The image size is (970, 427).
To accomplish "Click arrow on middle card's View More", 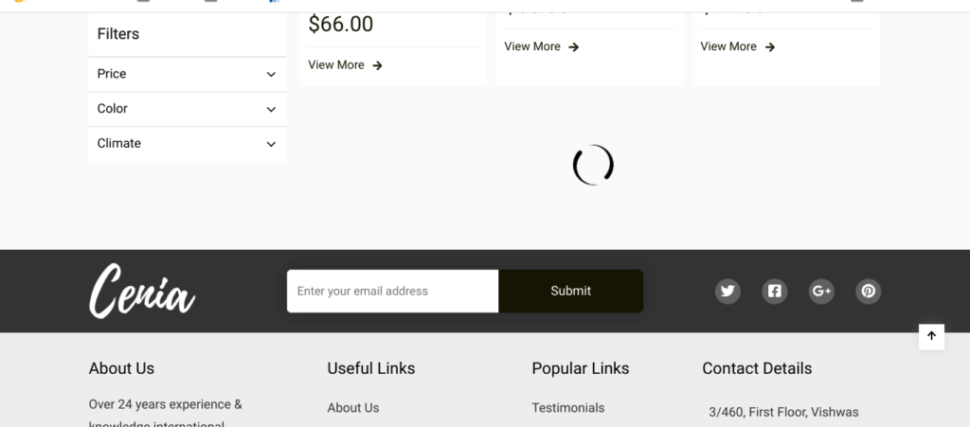I will point(573,47).
